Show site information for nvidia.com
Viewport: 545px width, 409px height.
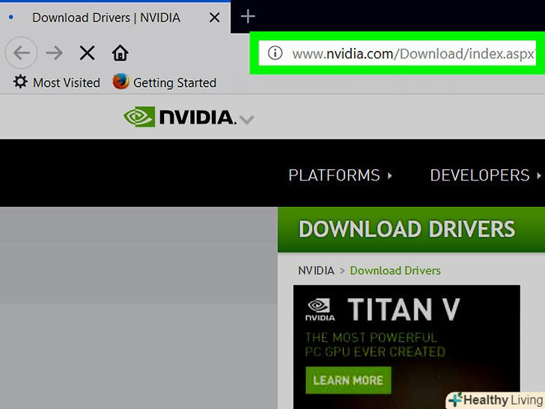(275, 53)
